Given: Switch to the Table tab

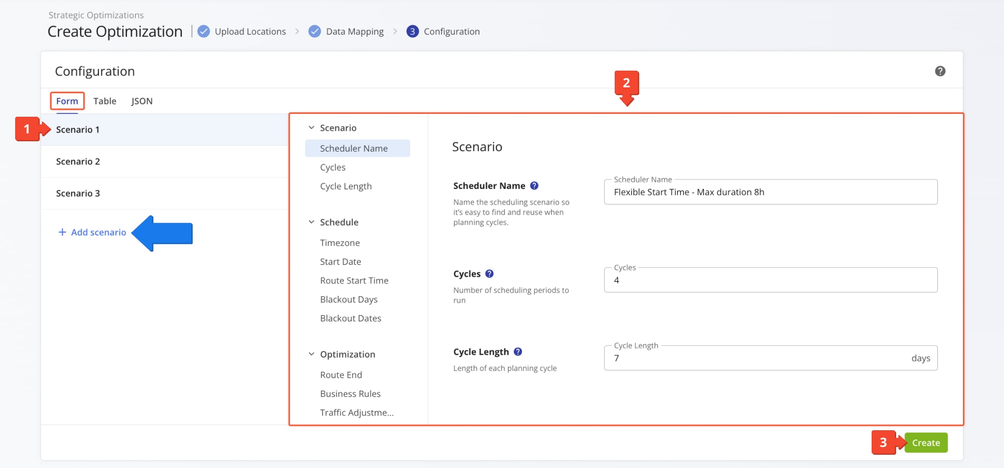Looking at the screenshot, I should click(105, 101).
